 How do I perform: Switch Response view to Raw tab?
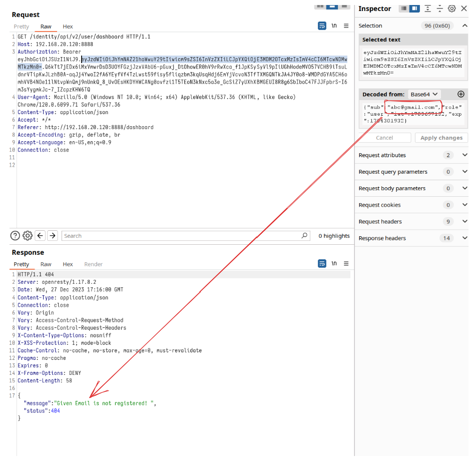[x=46, y=264]
